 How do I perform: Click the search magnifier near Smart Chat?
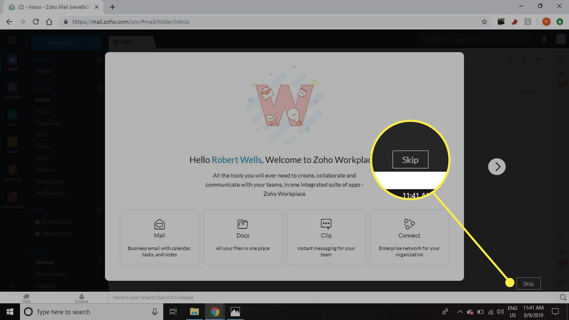point(563,297)
